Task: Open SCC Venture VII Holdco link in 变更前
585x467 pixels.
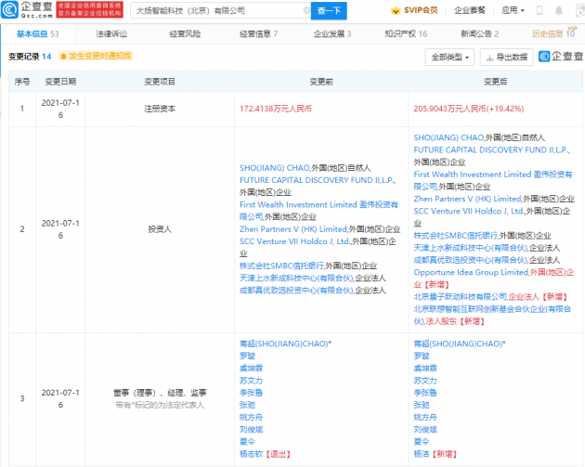Action: [294, 241]
